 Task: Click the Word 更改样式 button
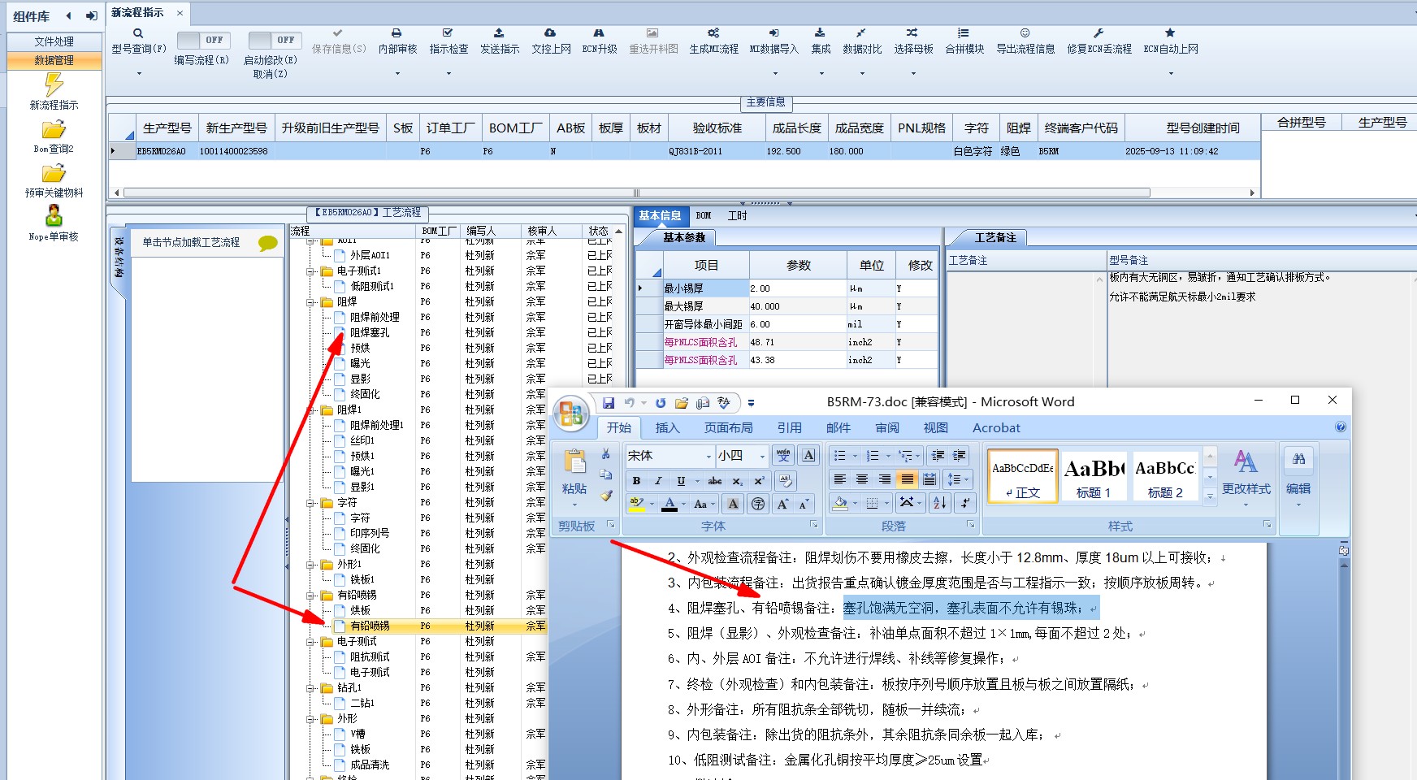[1246, 478]
